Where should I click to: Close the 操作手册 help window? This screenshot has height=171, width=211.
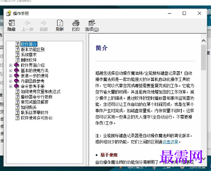coord(199,13)
